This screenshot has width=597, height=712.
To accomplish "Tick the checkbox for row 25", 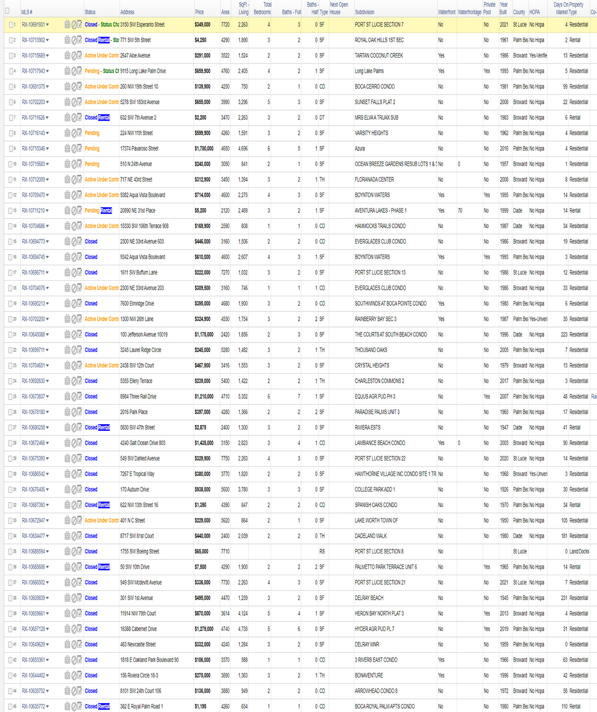I will pyautogui.click(x=11, y=396).
